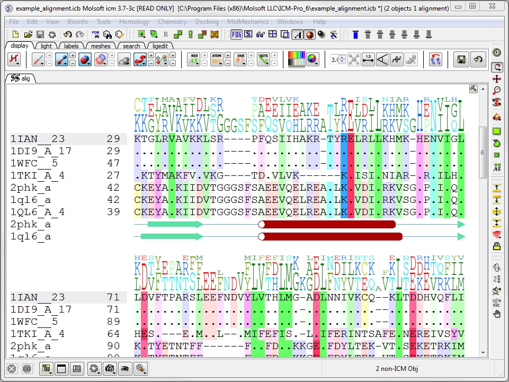The height and width of the screenshot is (382, 509).
Task: Toggle the stereo S button
Action: tap(248, 34)
